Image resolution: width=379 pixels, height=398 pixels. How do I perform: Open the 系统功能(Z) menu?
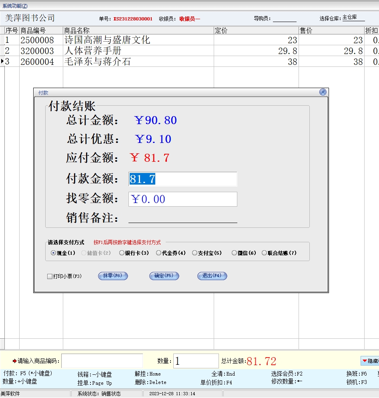[x=15, y=6]
